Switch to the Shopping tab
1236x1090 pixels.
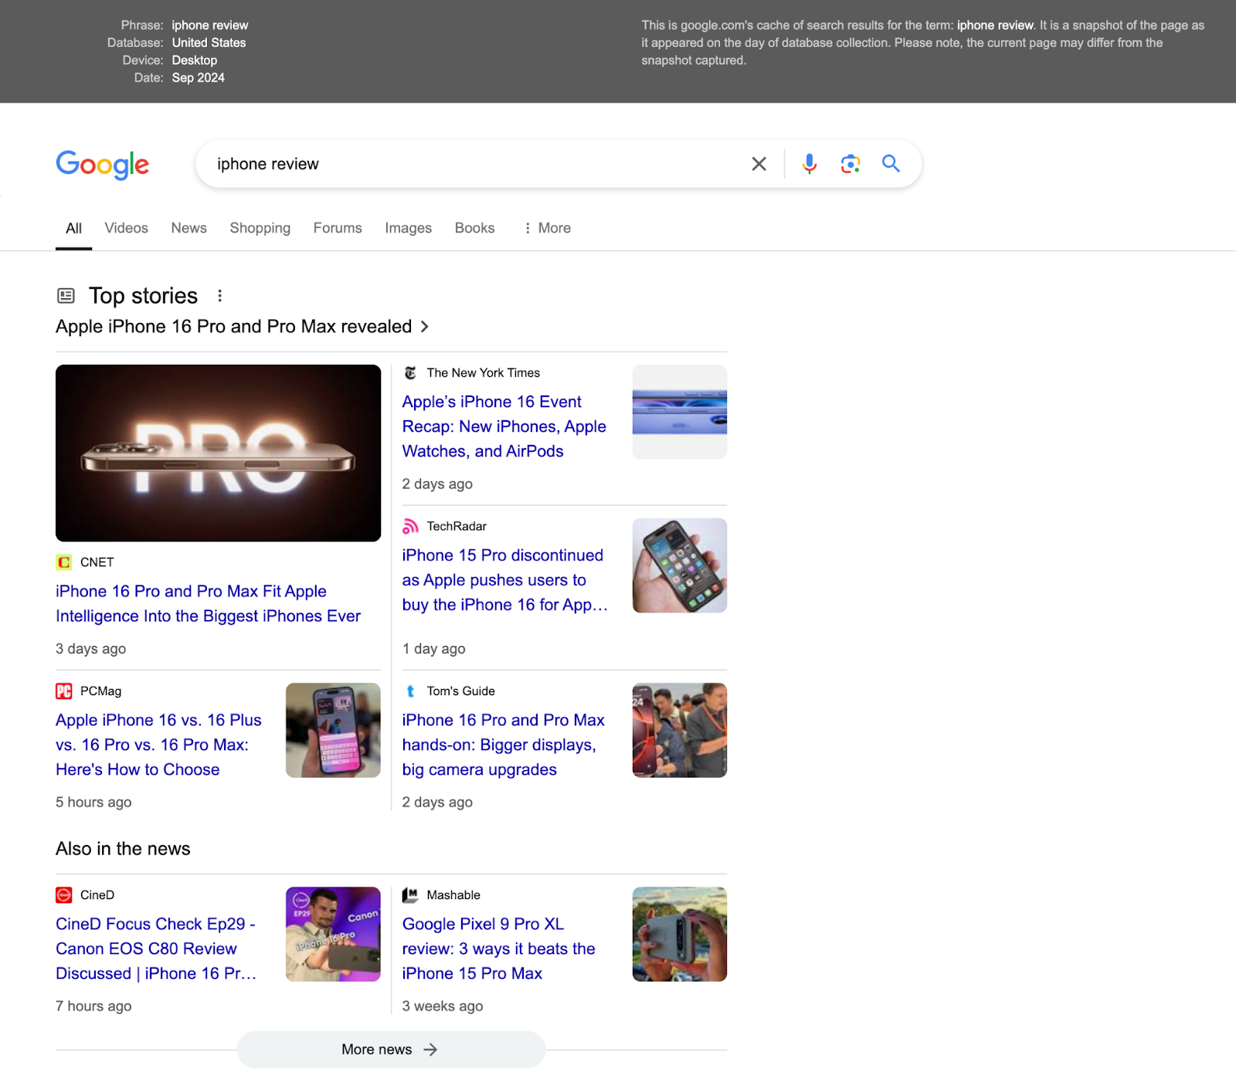coord(260,228)
